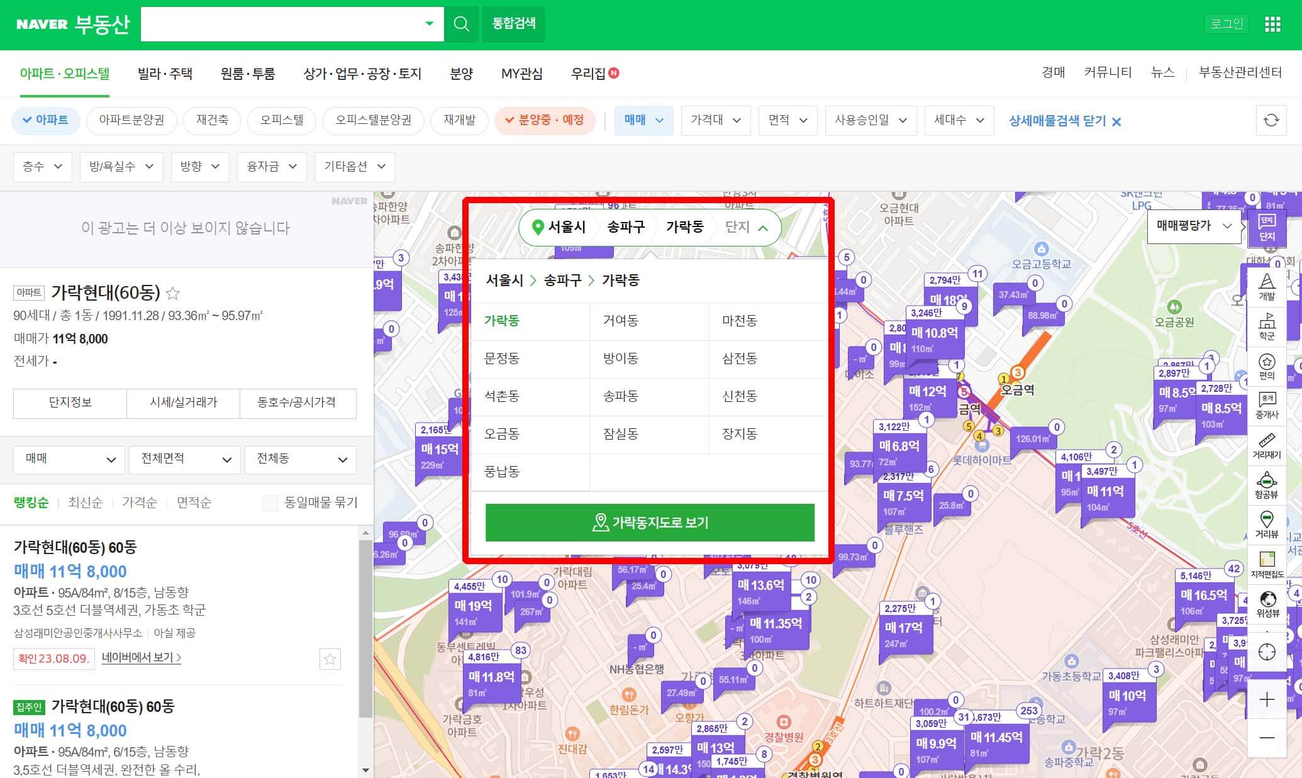This screenshot has width=1302, height=778.
Task: Click the refresh filters icon
Action: (x=1271, y=120)
